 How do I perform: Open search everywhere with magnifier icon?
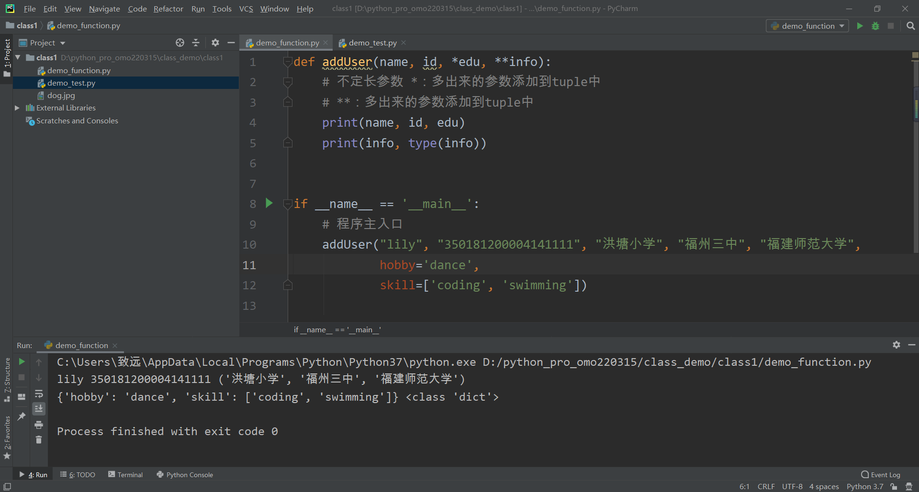click(x=910, y=26)
